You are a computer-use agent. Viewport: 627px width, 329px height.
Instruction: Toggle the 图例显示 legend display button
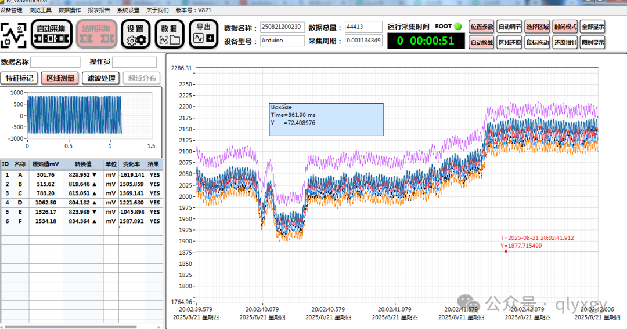[593, 42]
